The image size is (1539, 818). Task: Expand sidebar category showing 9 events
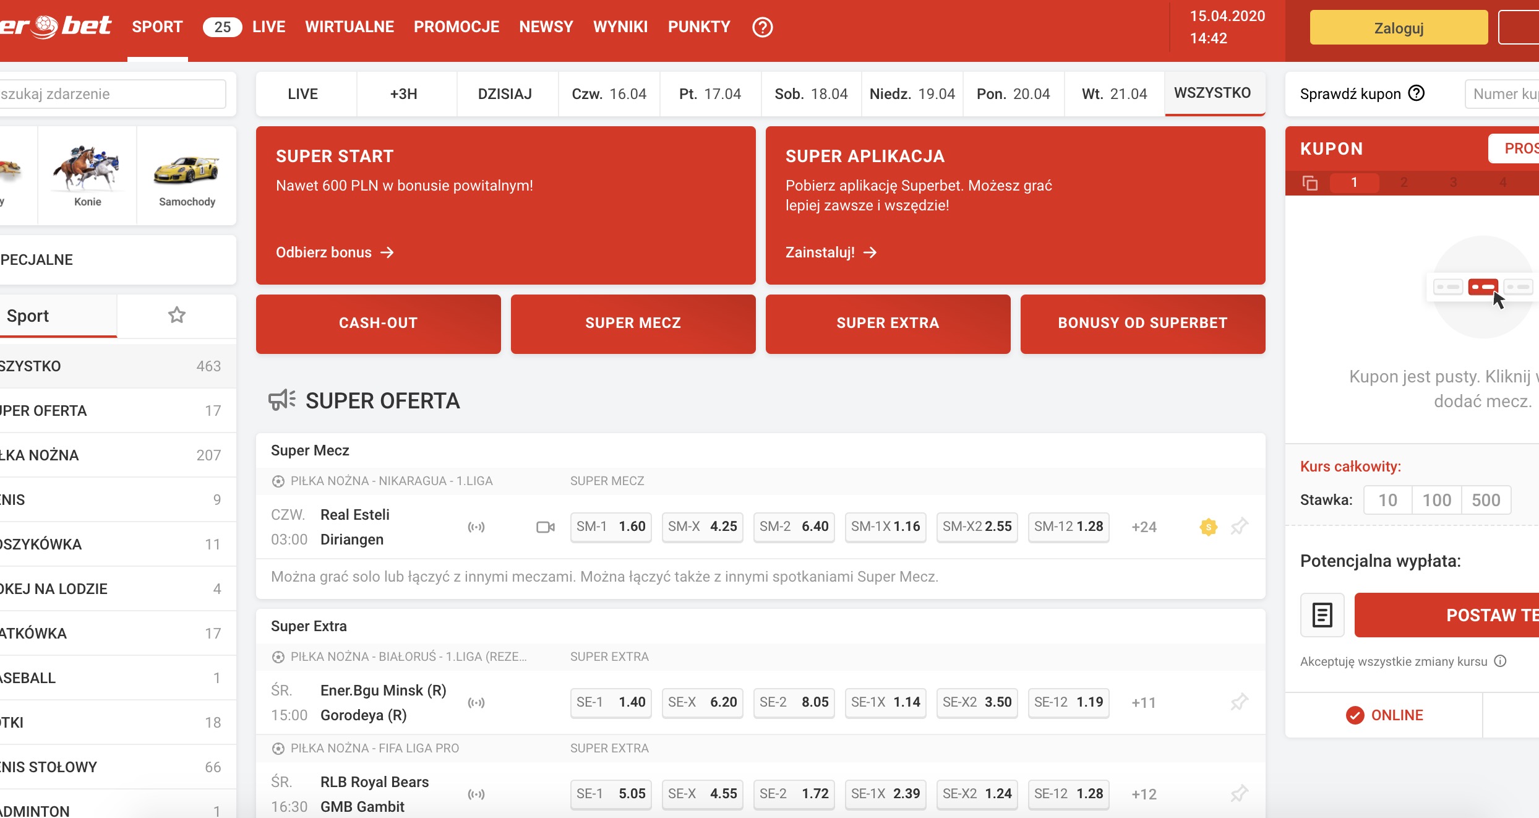coord(118,500)
